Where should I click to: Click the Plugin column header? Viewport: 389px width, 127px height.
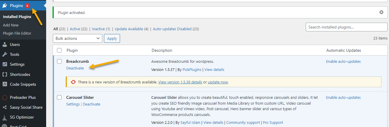tap(72, 50)
